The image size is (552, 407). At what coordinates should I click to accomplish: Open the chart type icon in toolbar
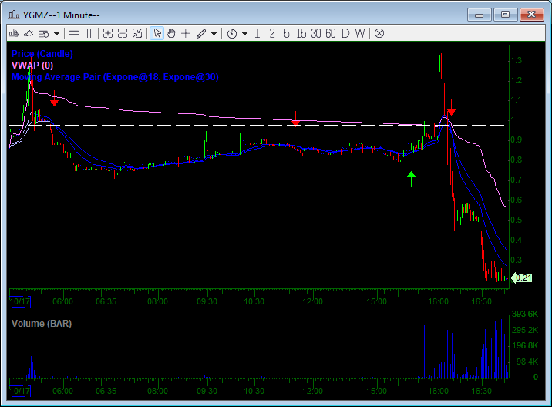point(14,33)
